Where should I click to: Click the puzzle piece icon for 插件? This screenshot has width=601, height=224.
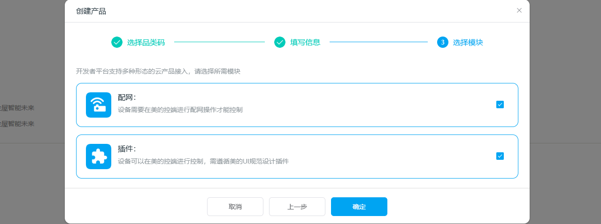[99, 157]
